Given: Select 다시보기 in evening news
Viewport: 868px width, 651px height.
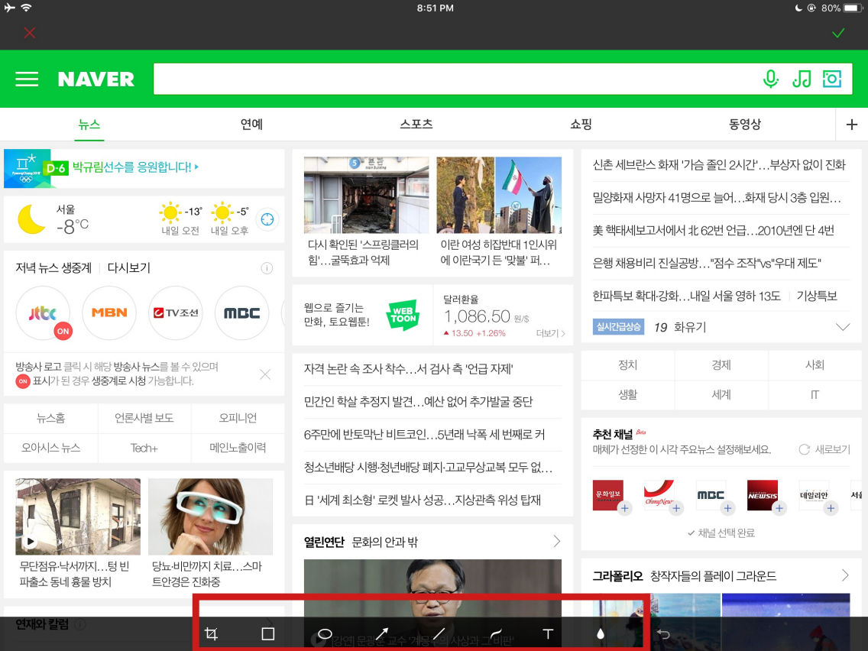Looking at the screenshot, I should (x=129, y=268).
